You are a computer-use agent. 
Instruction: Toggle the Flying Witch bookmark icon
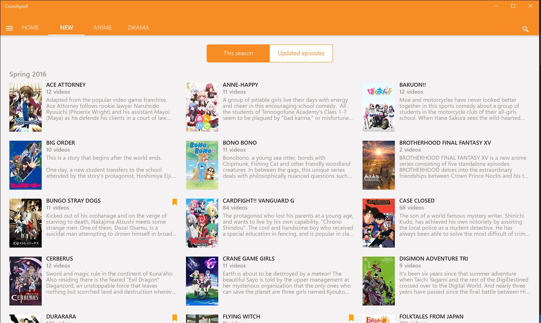click(x=351, y=318)
